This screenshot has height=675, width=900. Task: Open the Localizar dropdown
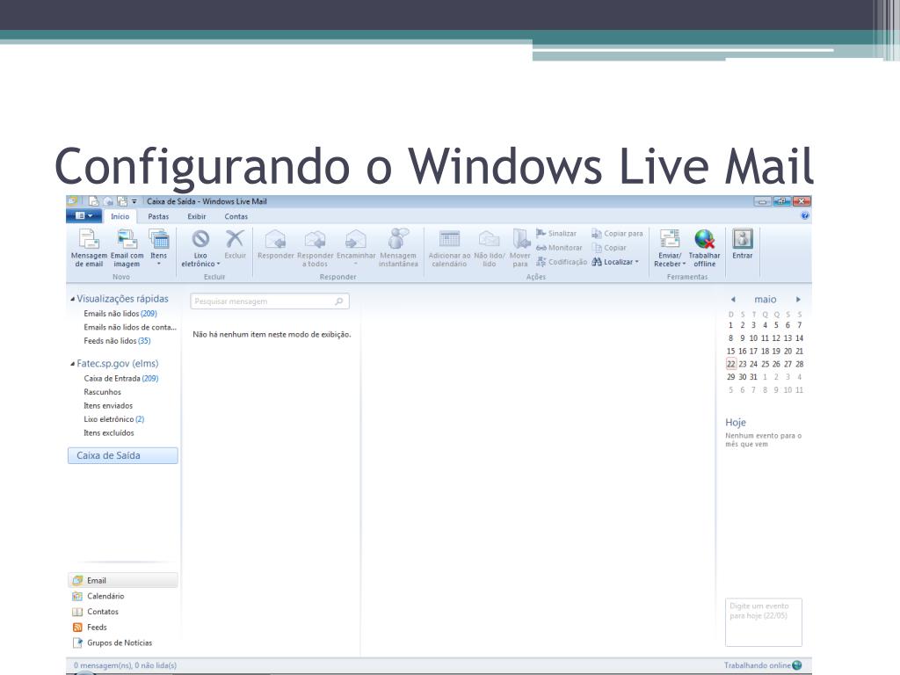point(615,262)
